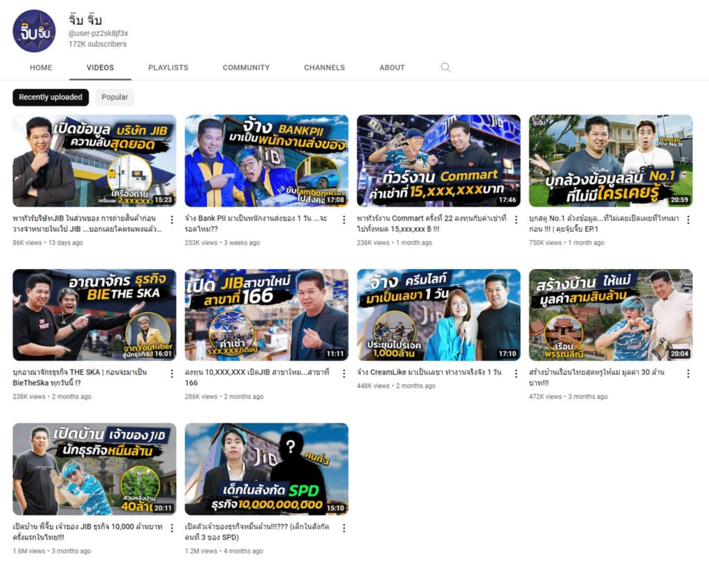Open three-dot menu for THE SKA video

click(x=172, y=374)
